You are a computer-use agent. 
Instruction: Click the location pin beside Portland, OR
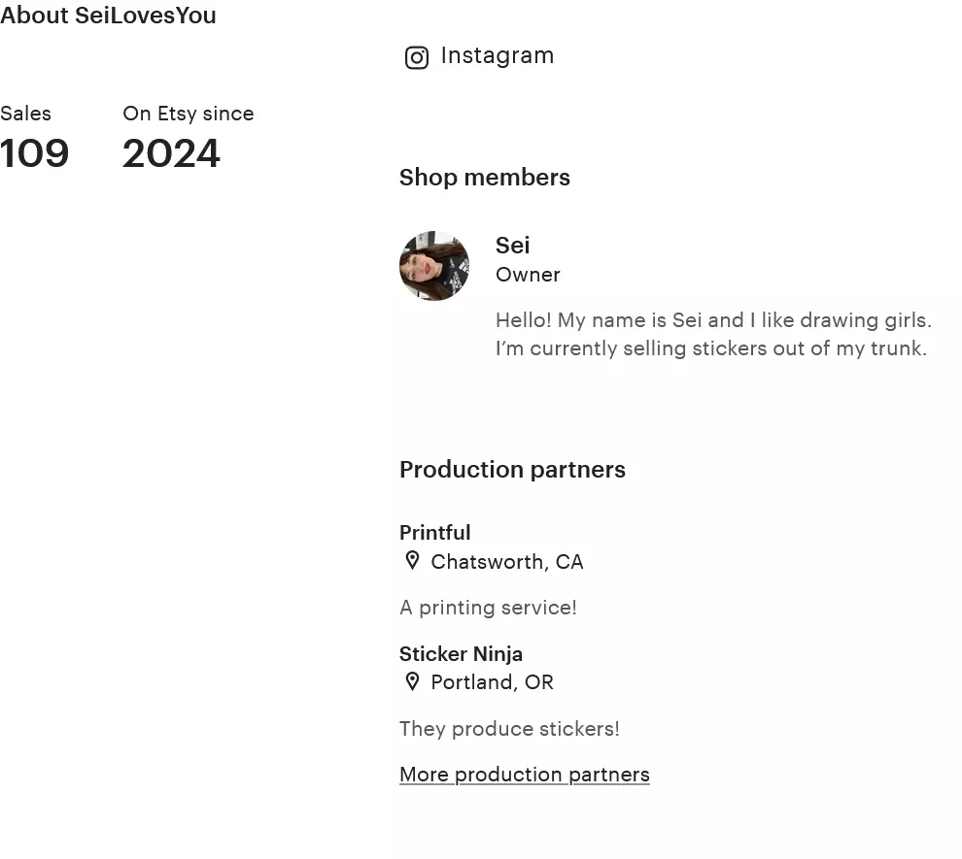tap(412, 681)
